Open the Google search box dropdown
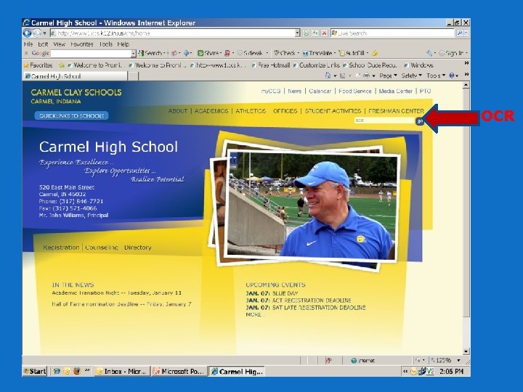Screen dimensions: 523x392 (x=134, y=53)
